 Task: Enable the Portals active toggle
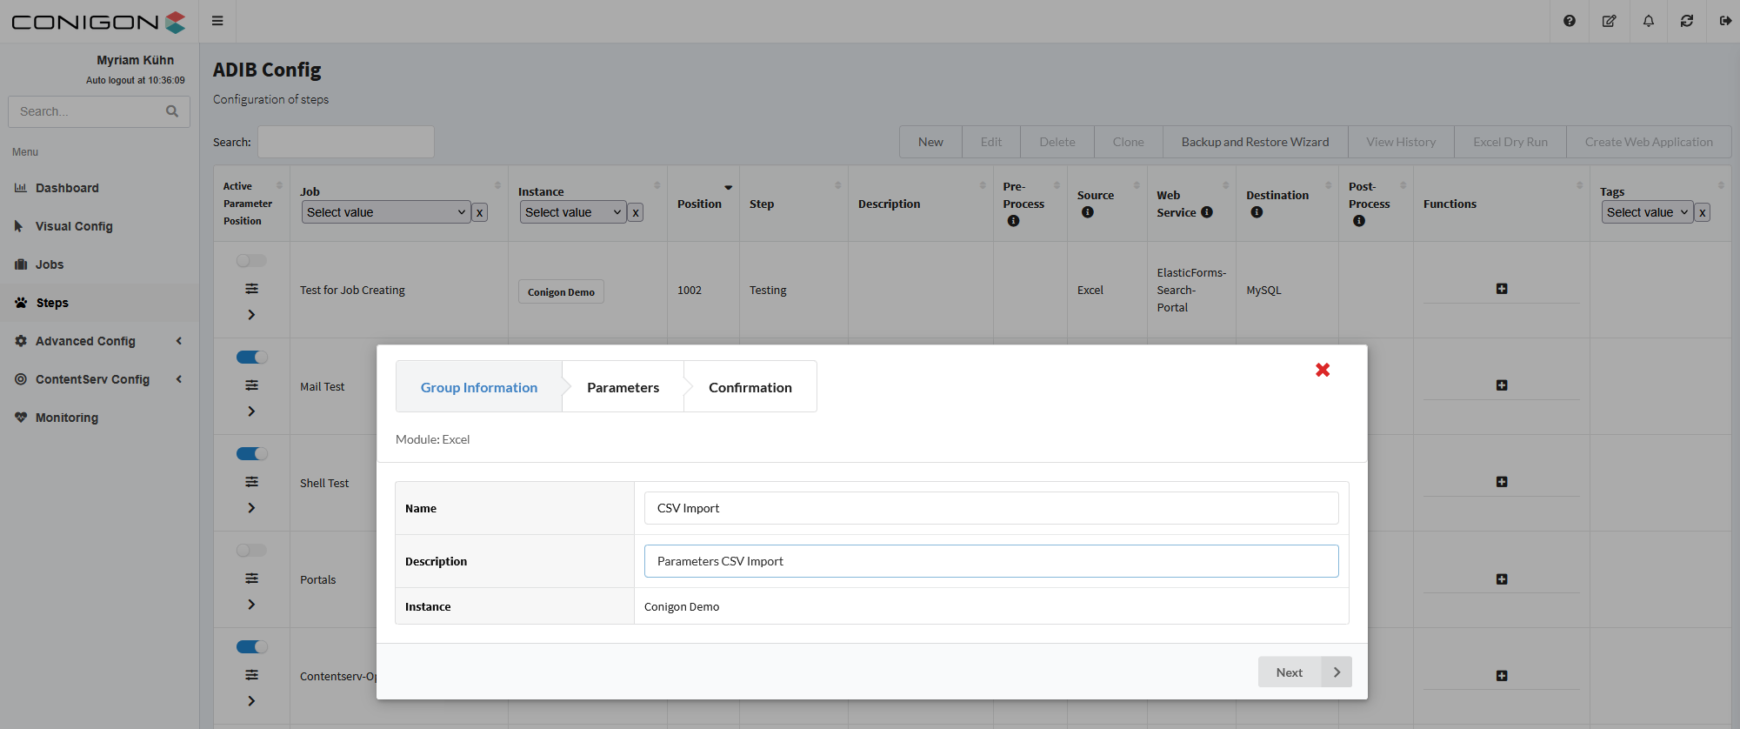click(x=251, y=551)
